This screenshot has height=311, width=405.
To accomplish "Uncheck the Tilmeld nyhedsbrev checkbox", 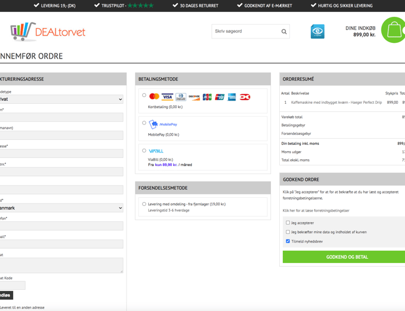I will 288,241.
